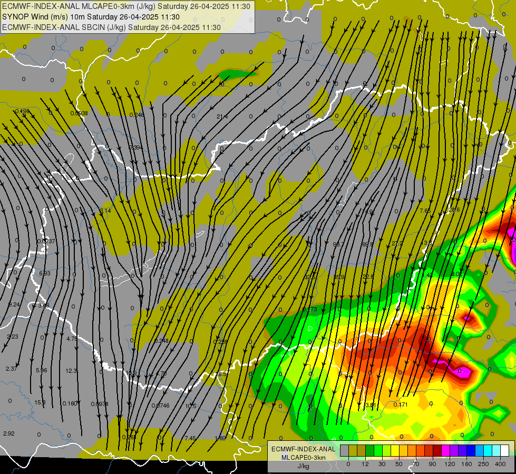Click the map value '0.0737'
This screenshot has width=516, height=474.
46,241
